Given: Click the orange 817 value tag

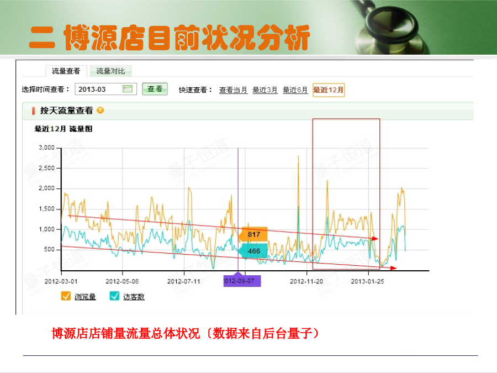Looking at the screenshot, I should tap(253, 234).
